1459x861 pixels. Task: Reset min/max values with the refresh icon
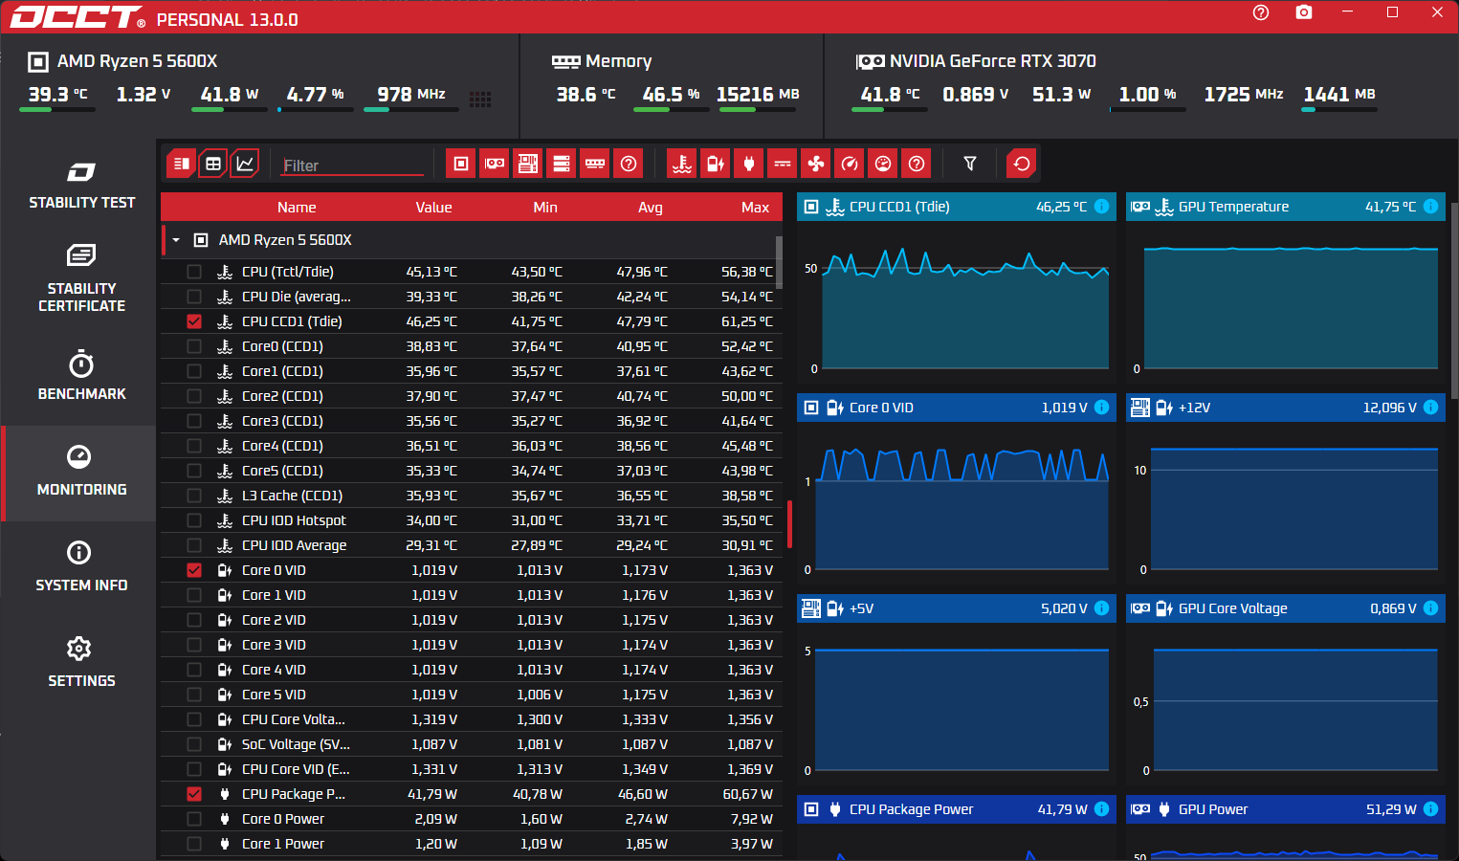1022,164
